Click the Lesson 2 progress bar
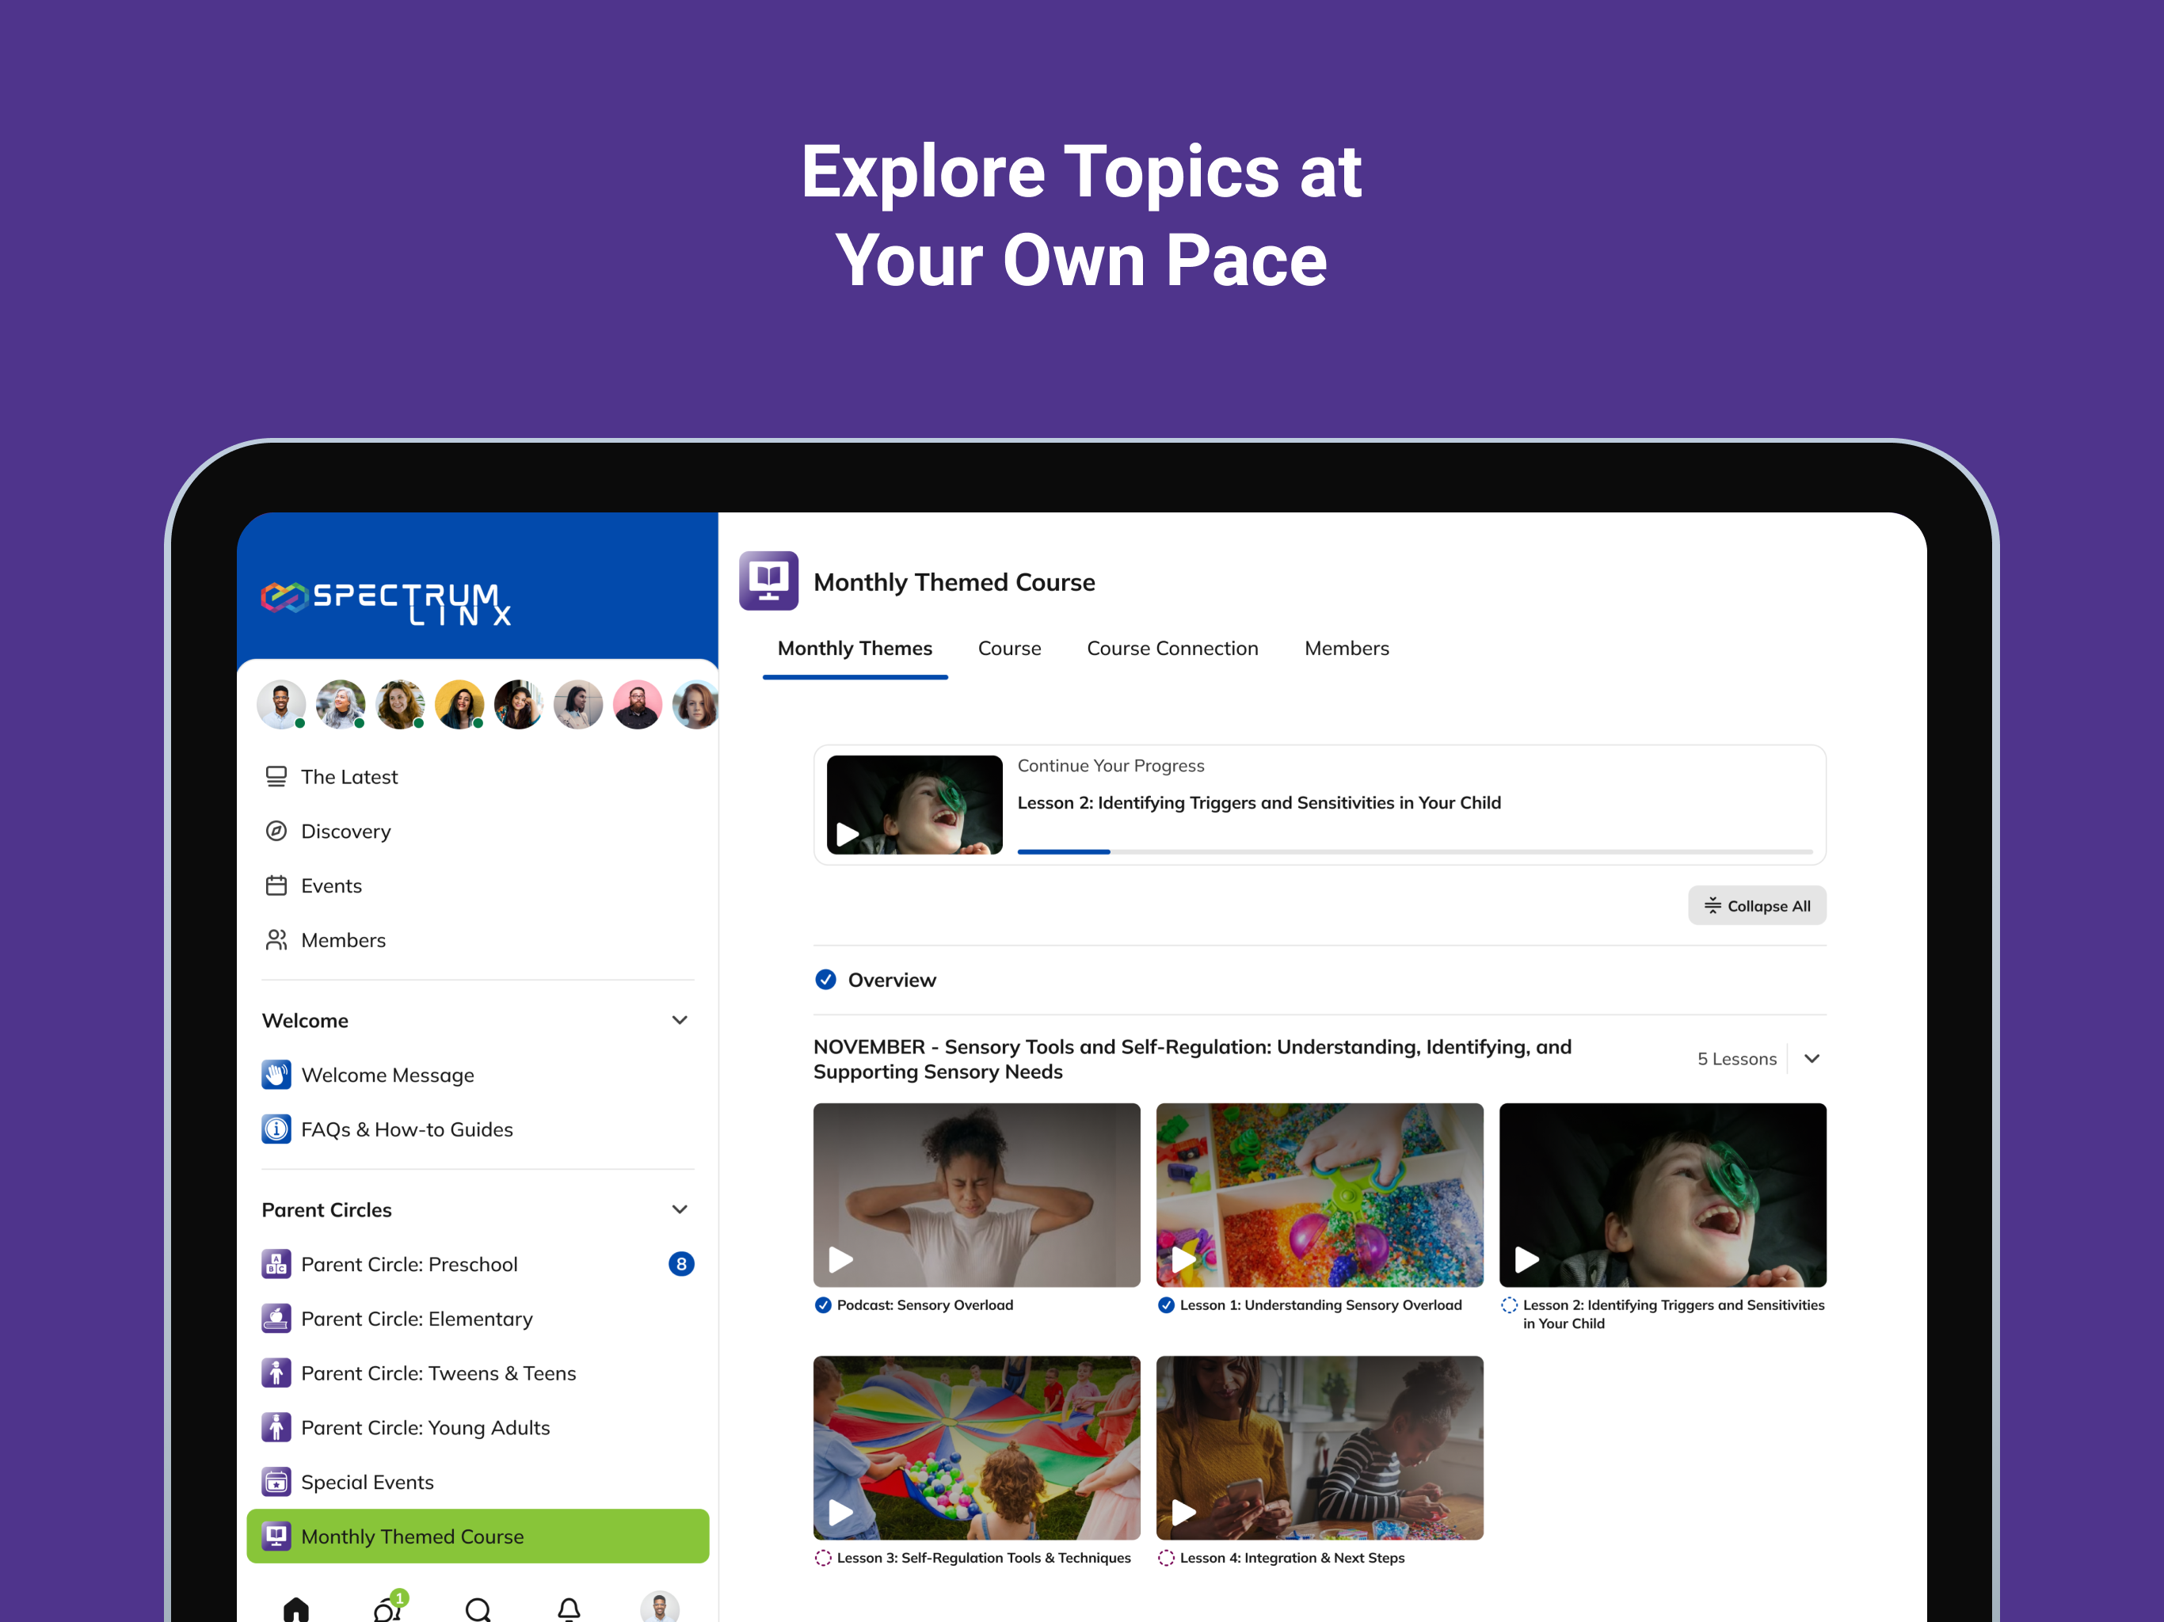Screen dimensions: 2164x1622 click(x=1415, y=852)
